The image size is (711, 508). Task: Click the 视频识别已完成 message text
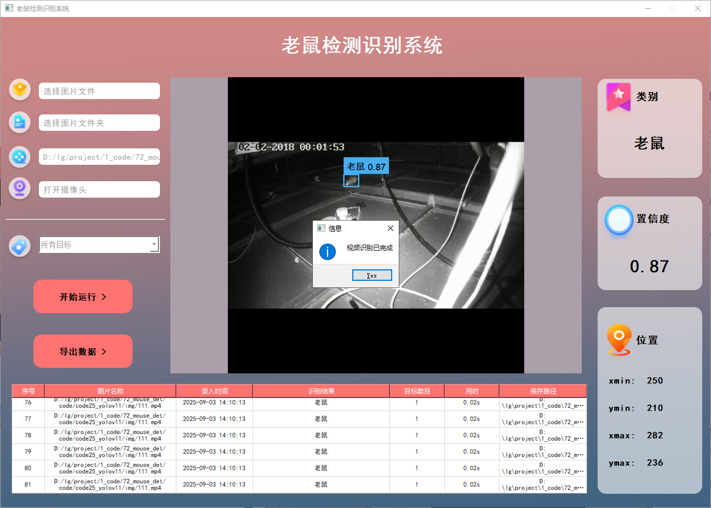[370, 248]
